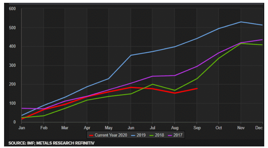The image size is (268, 148).
Task: Click the green line's August dip
Action: (175, 90)
